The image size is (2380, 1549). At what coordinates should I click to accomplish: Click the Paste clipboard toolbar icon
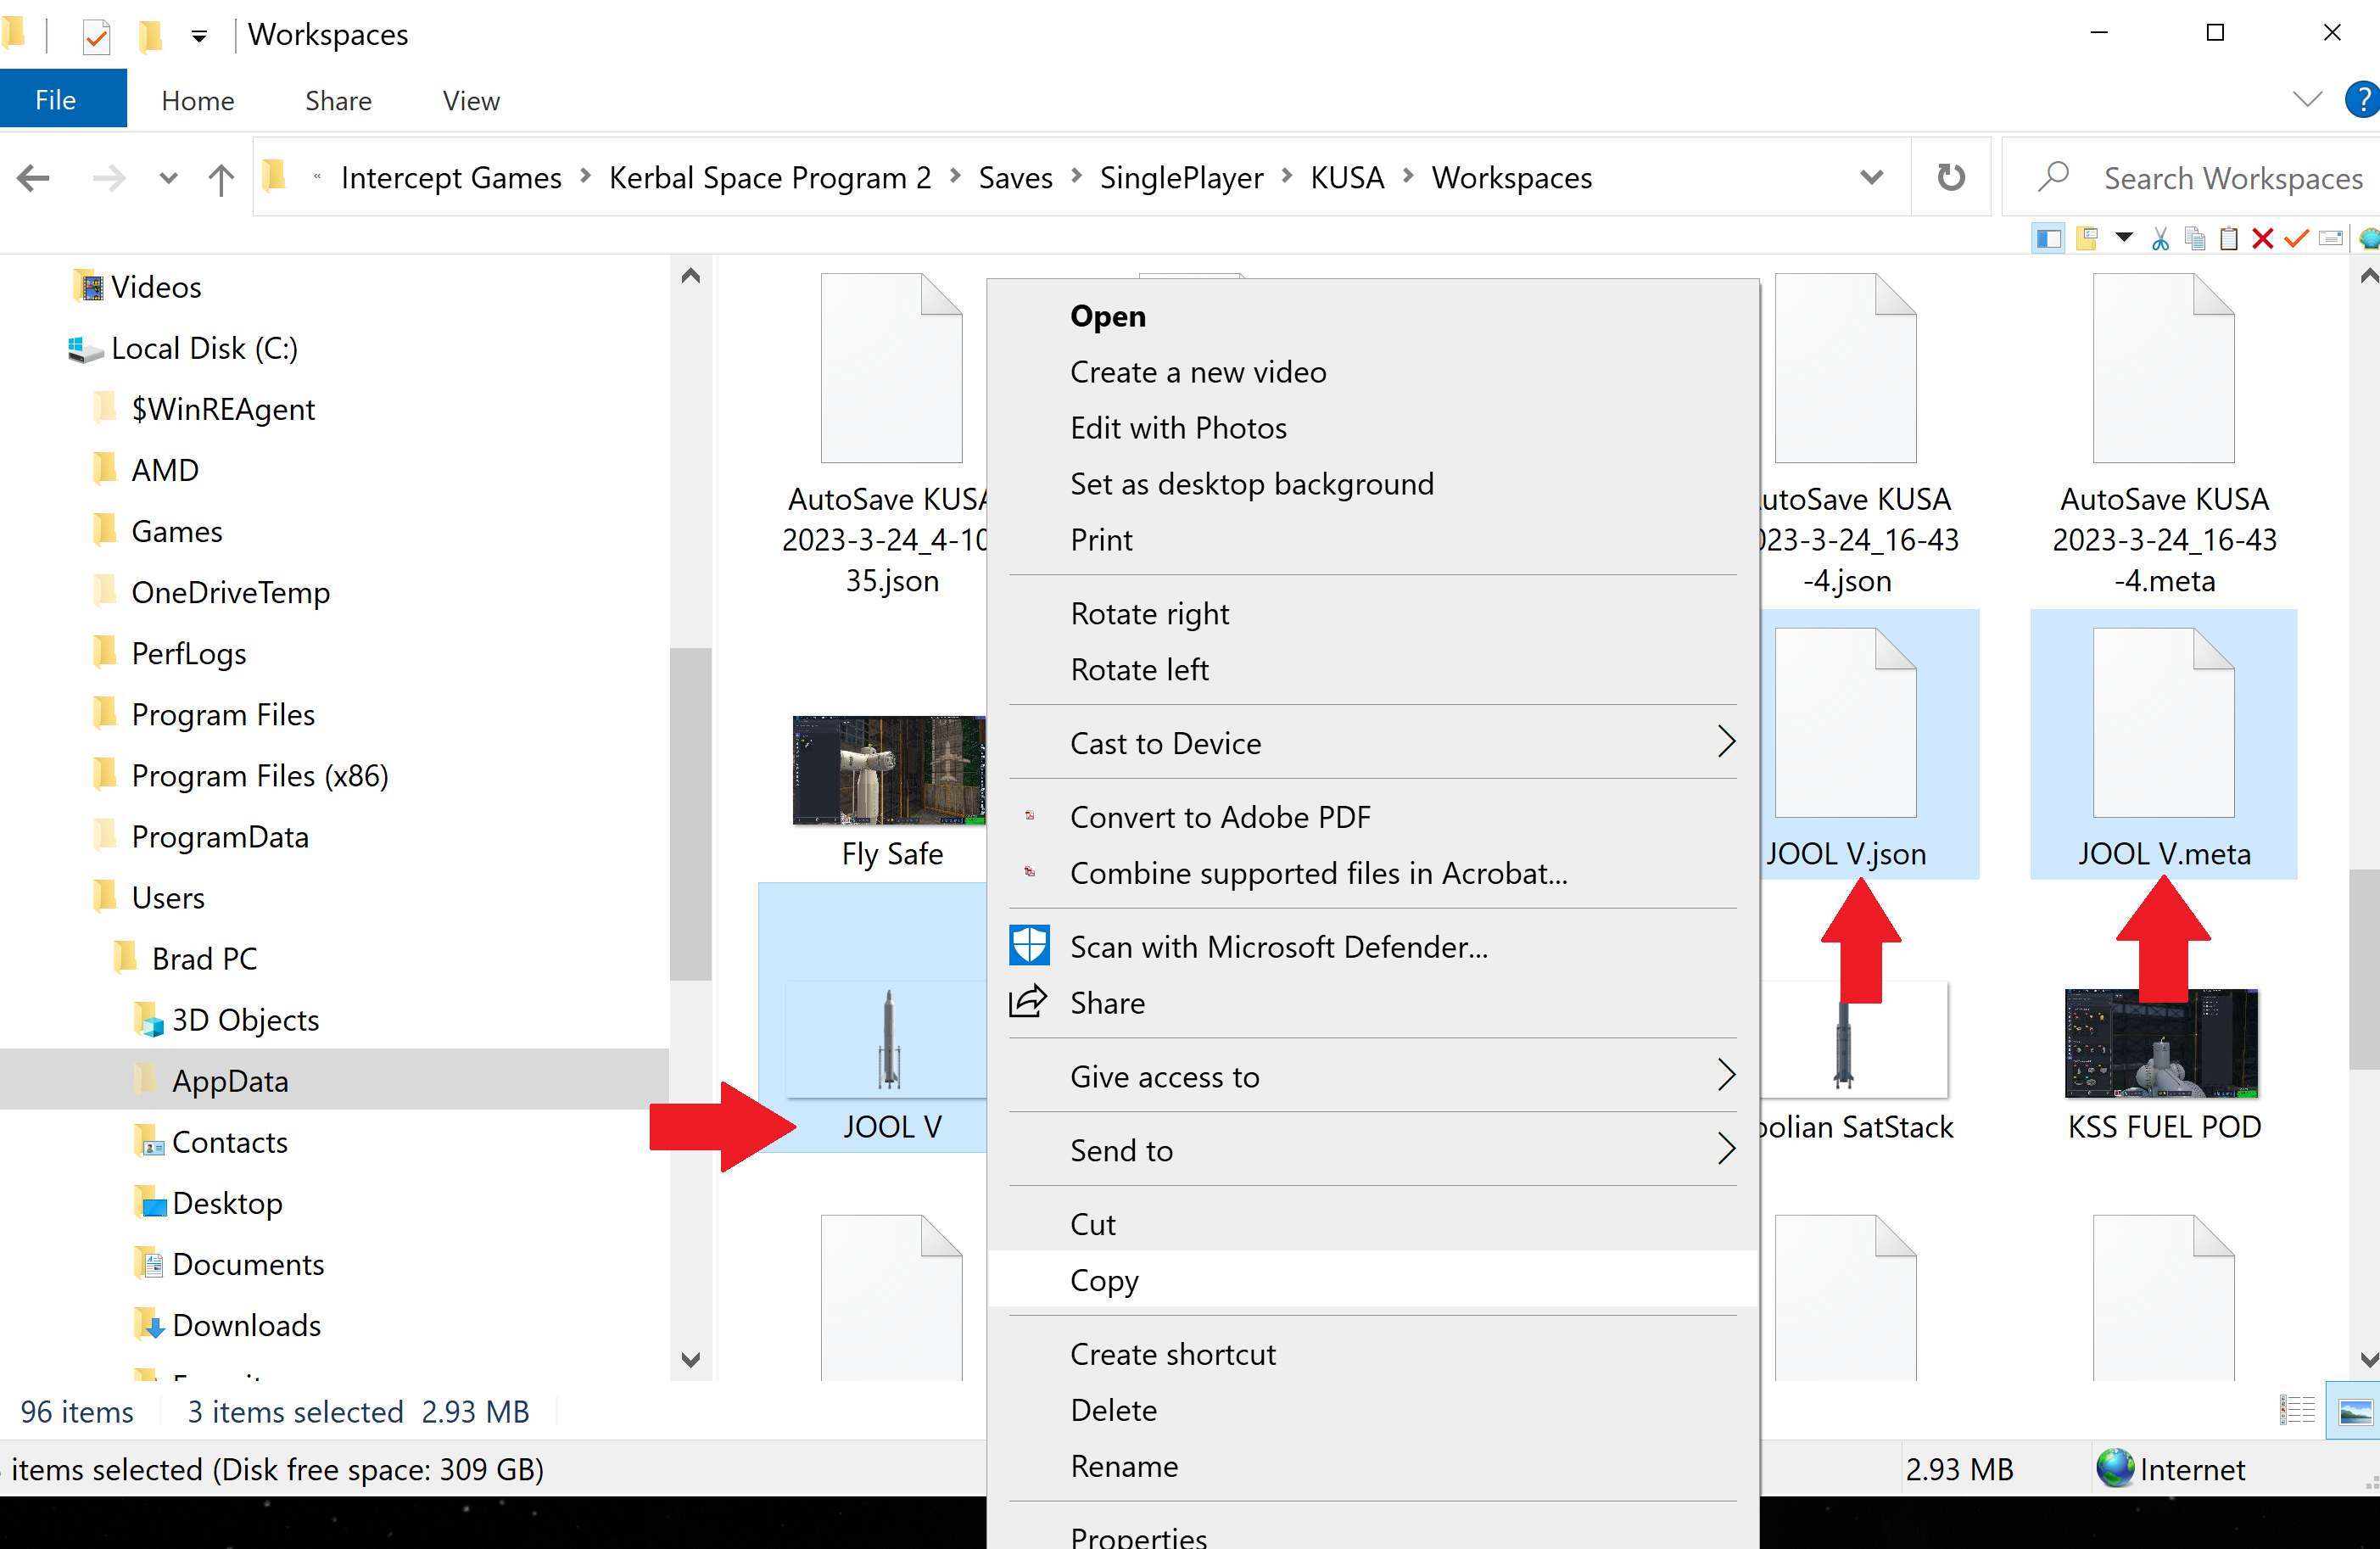point(2228,238)
